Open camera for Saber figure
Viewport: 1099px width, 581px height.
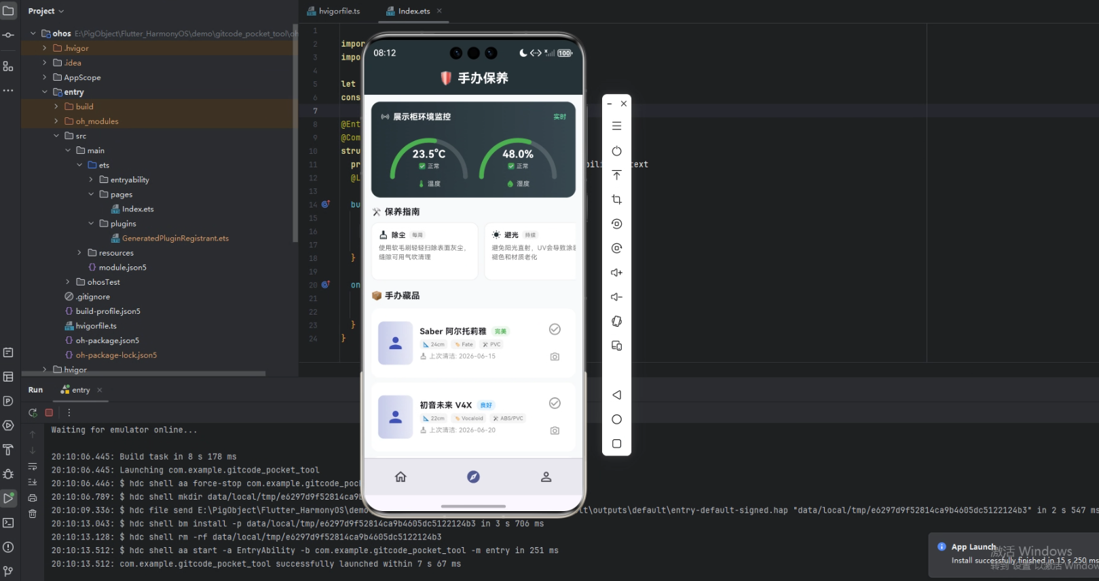[x=555, y=357]
